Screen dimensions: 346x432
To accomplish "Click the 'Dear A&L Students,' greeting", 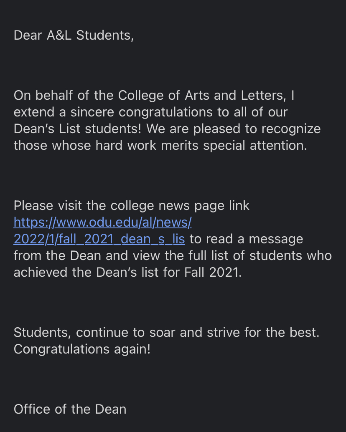I will (x=74, y=35).
